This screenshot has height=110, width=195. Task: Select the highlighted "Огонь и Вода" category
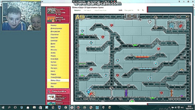pos(55,80)
